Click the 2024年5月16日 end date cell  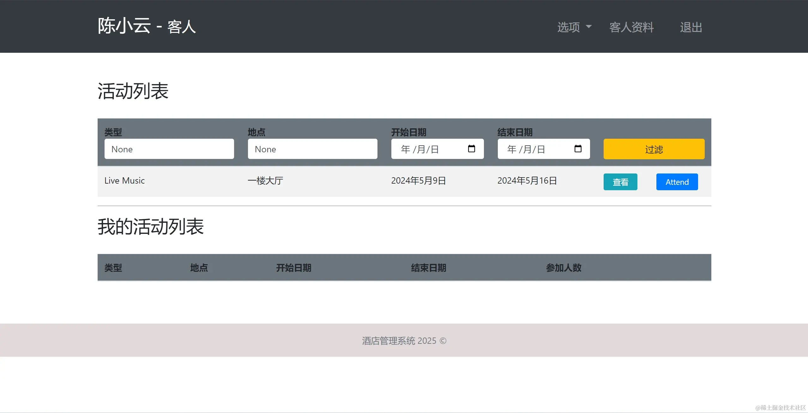(x=527, y=181)
